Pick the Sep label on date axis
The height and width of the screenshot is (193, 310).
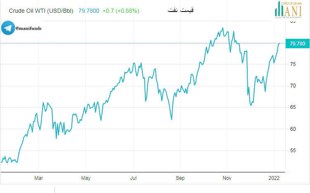coord(180,178)
